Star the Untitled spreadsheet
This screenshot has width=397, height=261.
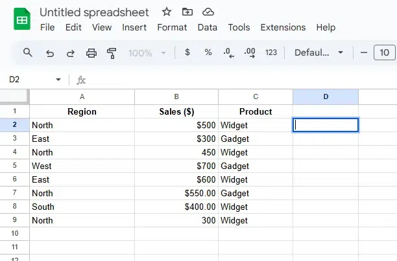[x=167, y=12]
